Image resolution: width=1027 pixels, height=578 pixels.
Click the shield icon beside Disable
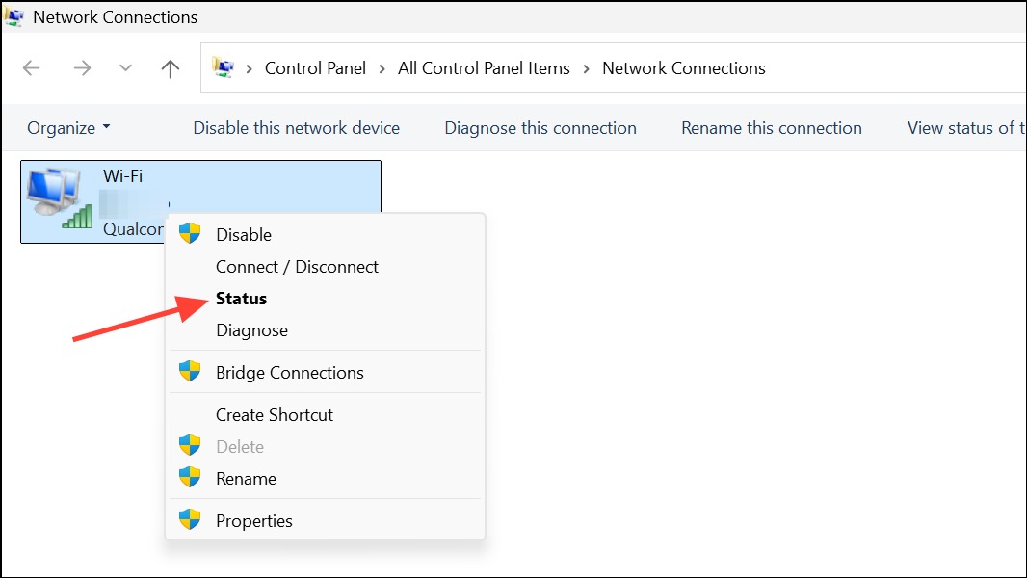point(190,233)
